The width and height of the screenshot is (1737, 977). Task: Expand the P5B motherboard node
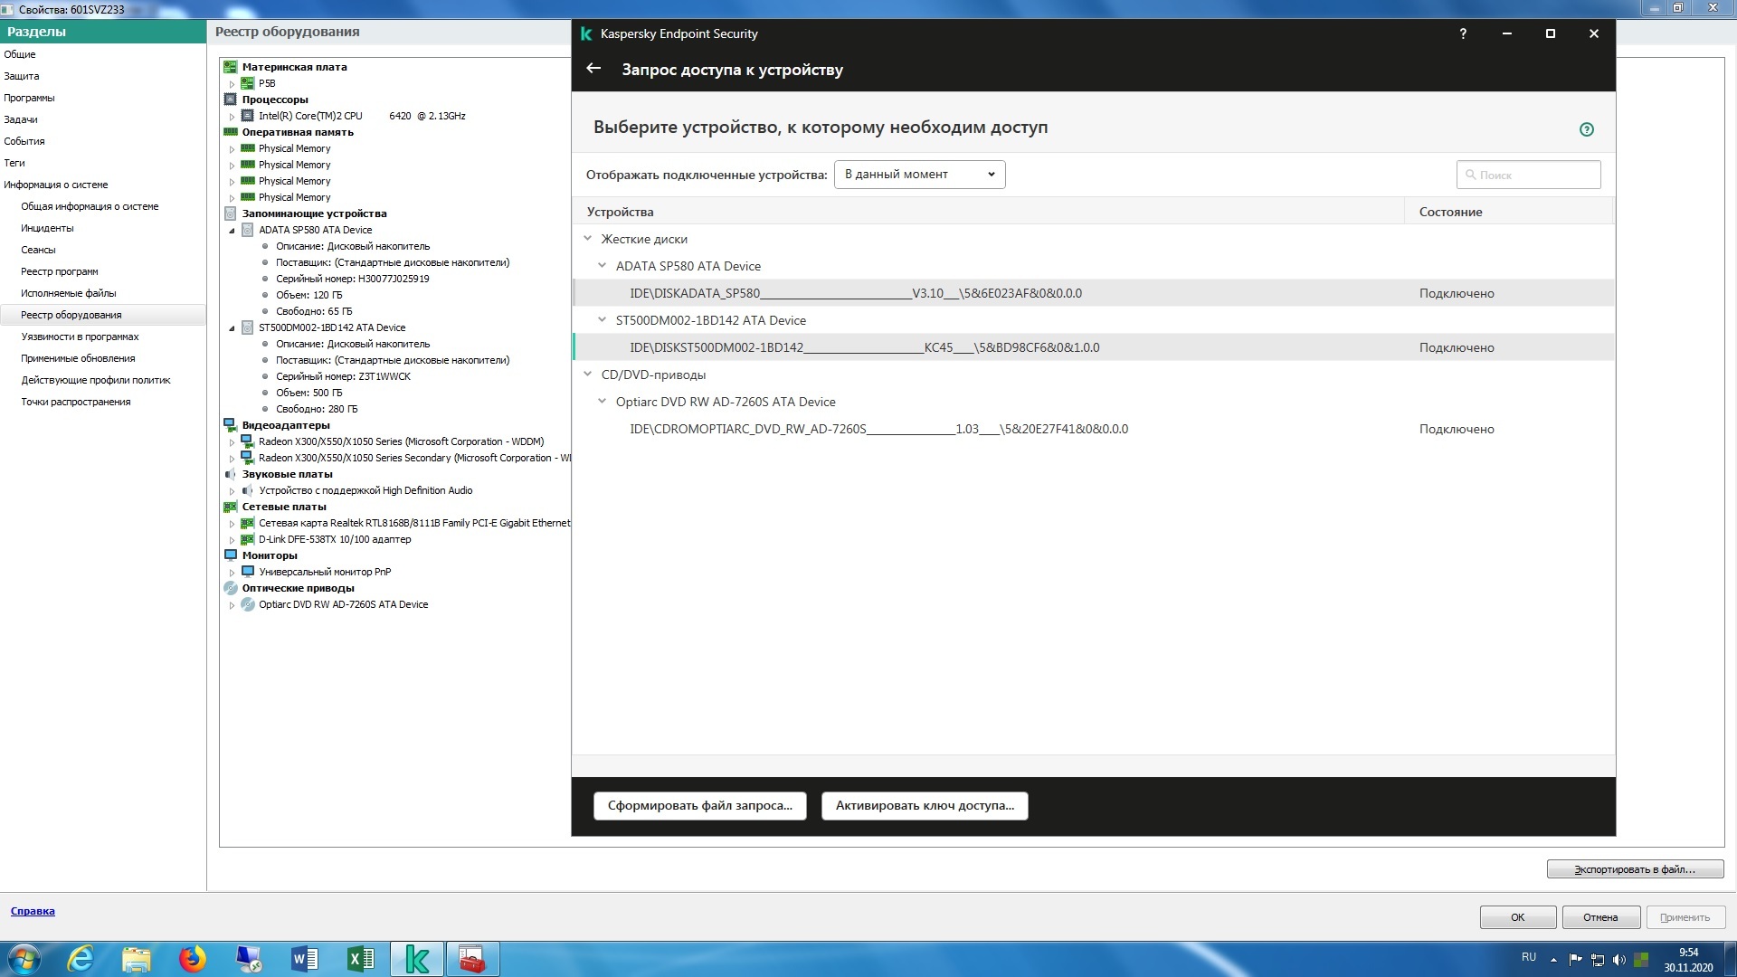[x=232, y=84]
